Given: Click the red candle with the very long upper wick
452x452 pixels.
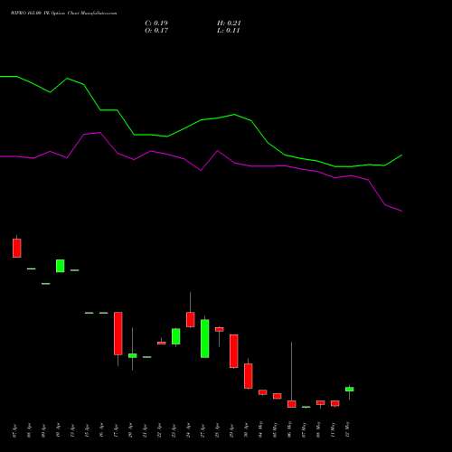Looking at the screenshot, I should click(x=292, y=404).
